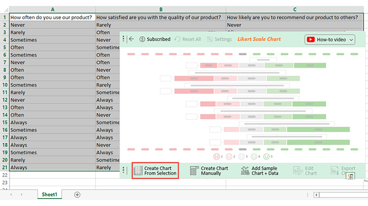The image size is (368, 206).
Task: Click the neutral face icon labeled 3
Action: (x=241, y=157)
